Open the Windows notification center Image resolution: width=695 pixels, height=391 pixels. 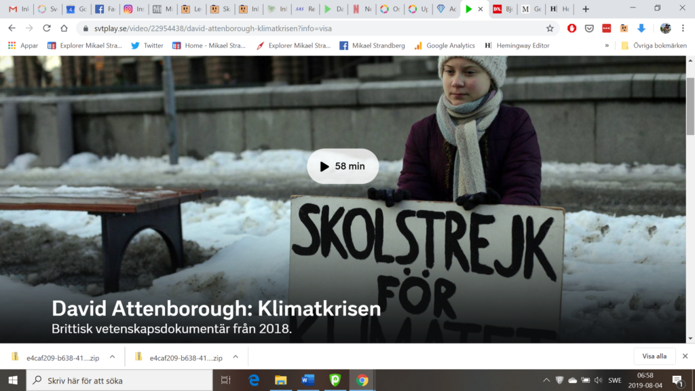pos(677,380)
